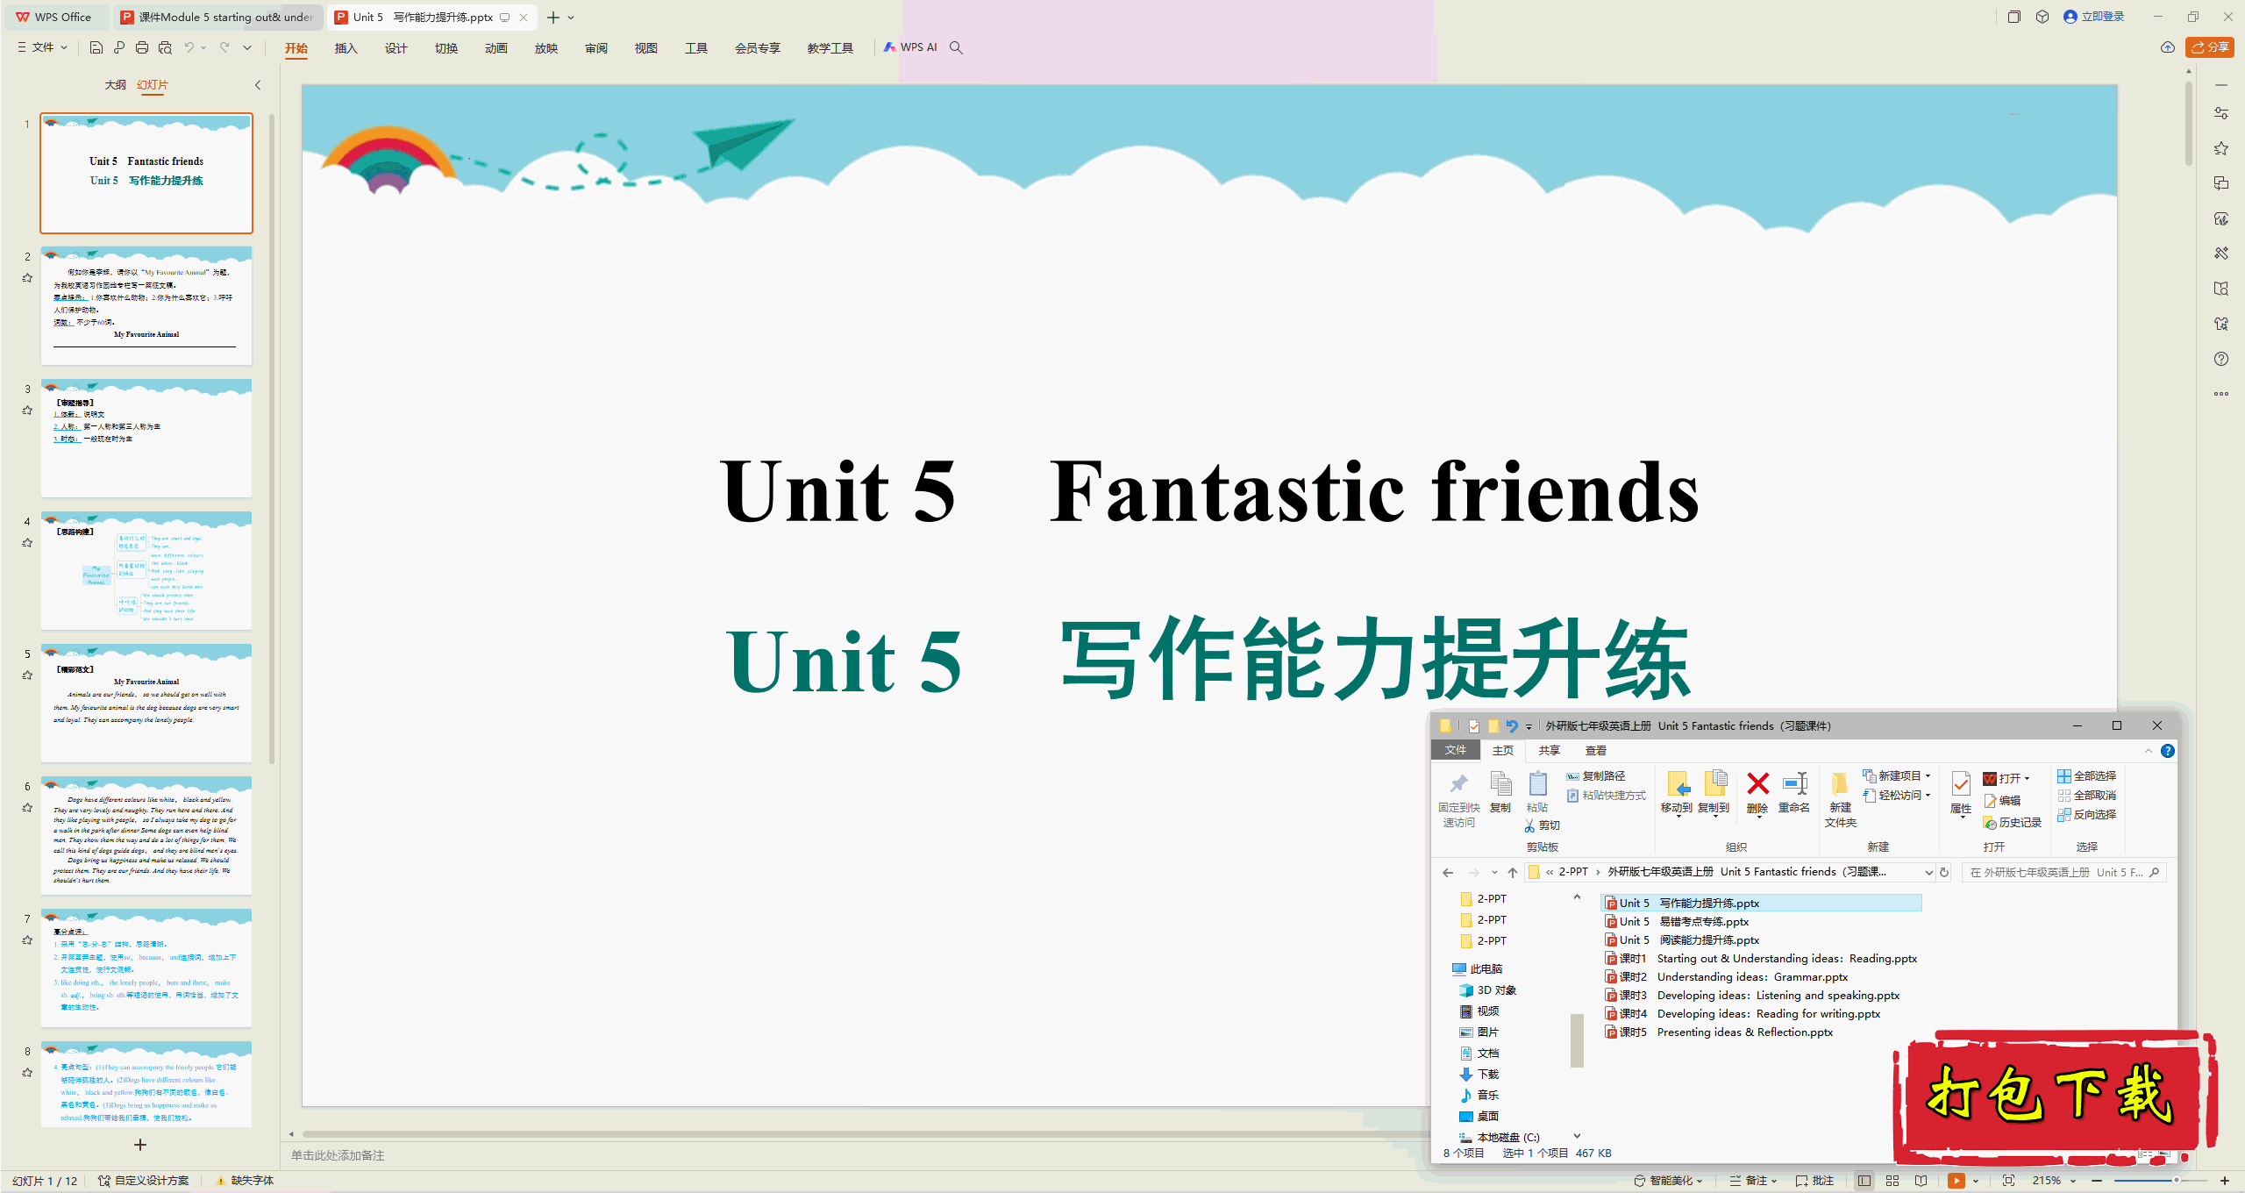The width and height of the screenshot is (2245, 1193).
Task: Refresh the Explorer address bar
Action: [1944, 872]
